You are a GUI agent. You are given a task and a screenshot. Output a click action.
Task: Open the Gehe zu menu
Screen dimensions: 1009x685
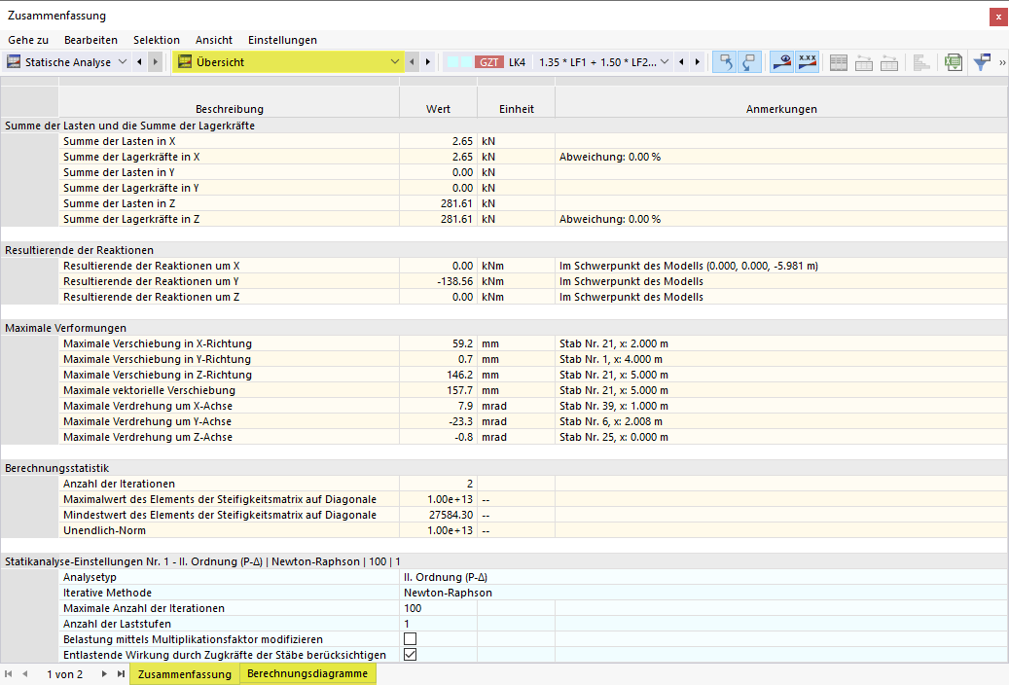(28, 40)
